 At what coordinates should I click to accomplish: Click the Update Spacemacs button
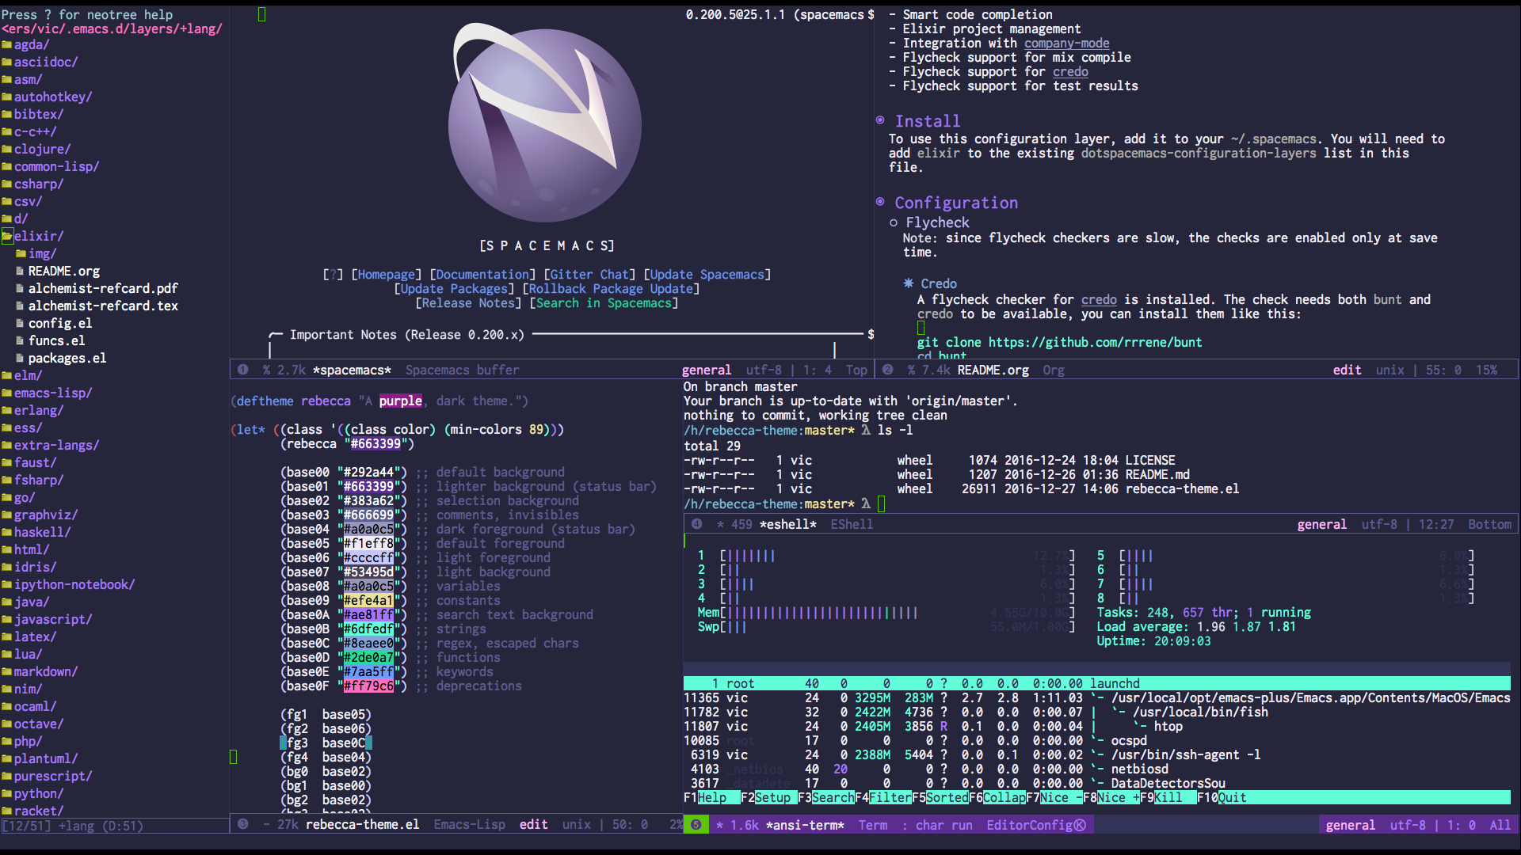[707, 275]
